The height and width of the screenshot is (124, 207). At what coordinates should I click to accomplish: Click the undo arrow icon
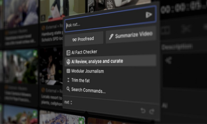pyautogui.click(x=143, y=111)
